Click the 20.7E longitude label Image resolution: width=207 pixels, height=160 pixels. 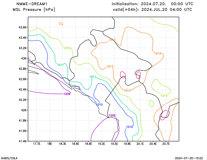166,144
